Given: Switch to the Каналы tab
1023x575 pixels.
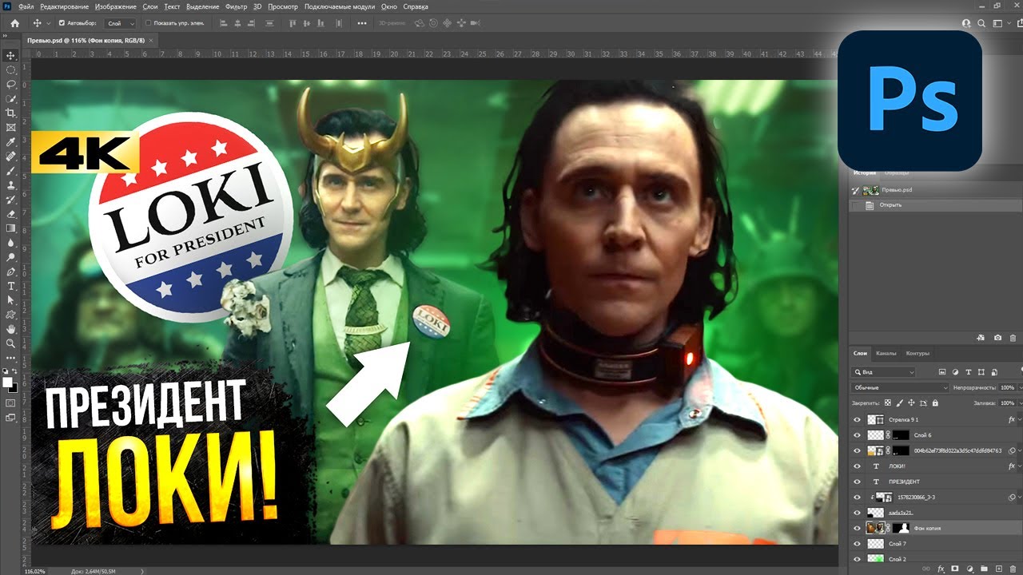Looking at the screenshot, I should 886,353.
